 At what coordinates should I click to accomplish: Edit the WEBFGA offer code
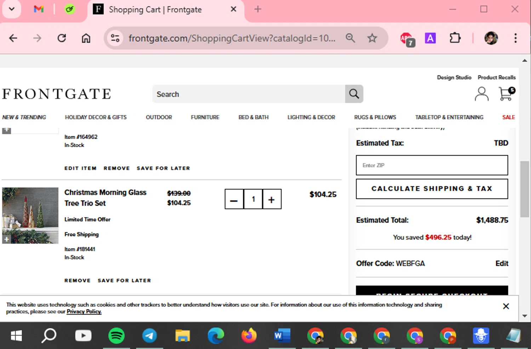(x=502, y=263)
